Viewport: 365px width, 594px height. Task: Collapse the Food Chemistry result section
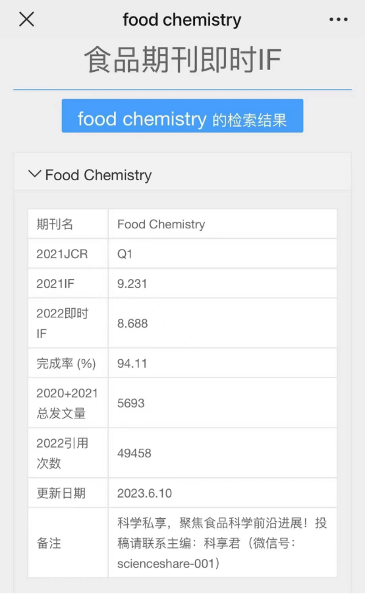[x=34, y=174]
